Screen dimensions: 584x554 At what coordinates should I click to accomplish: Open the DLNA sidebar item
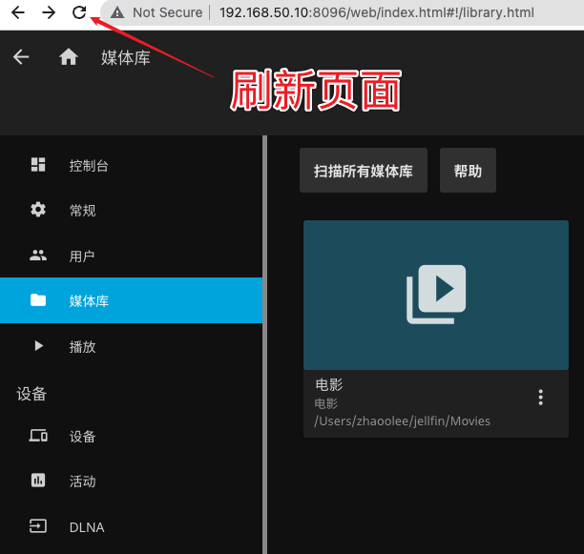(x=131, y=527)
